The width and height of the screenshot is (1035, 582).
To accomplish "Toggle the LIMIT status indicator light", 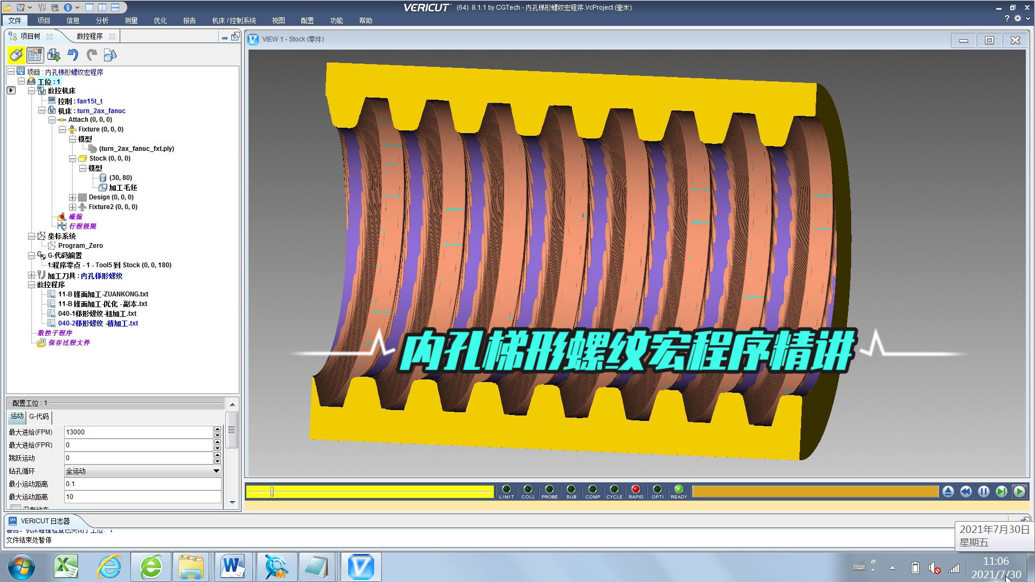I will coord(506,489).
